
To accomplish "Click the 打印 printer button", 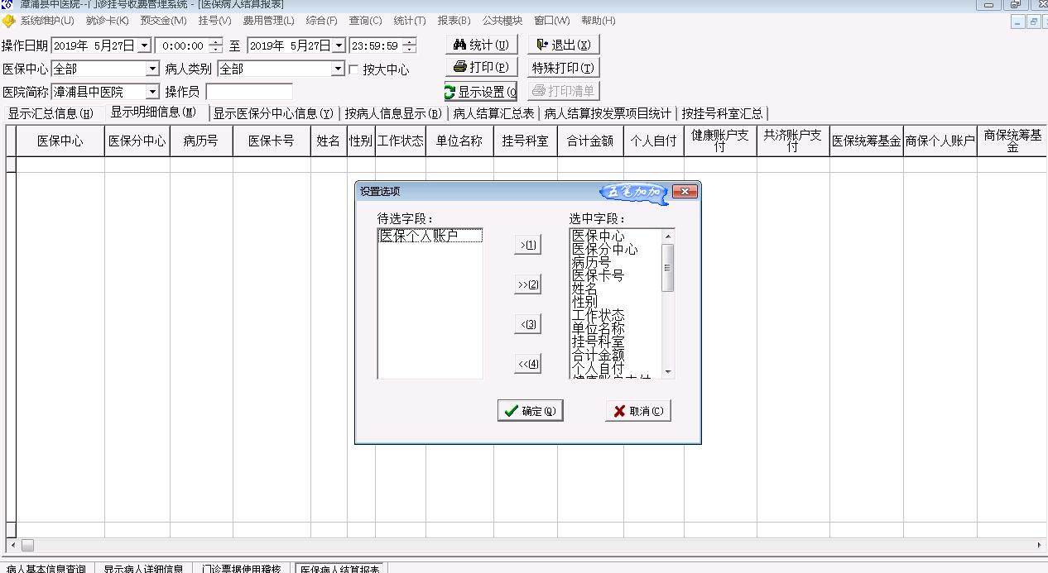I will click(x=481, y=67).
